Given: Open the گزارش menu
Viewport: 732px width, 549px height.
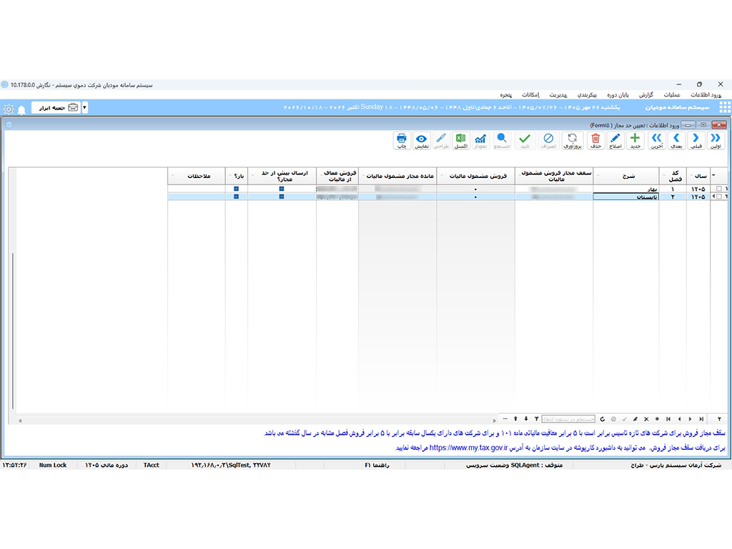Looking at the screenshot, I should (x=646, y=95).
